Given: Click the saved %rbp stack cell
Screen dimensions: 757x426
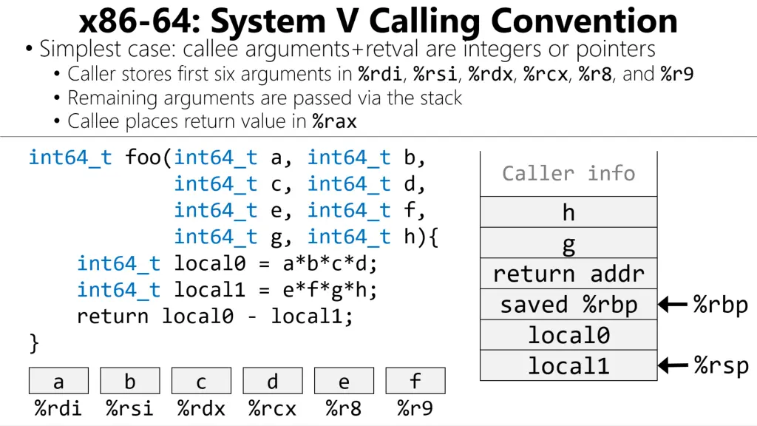Looking at the screenshot, I should pyautogui.click(x=568, y=305).
